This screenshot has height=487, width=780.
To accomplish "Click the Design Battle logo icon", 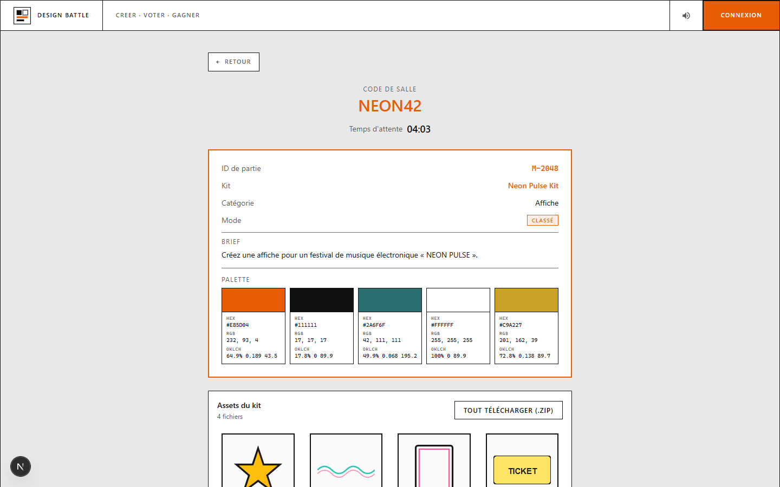I will point(22,15).
